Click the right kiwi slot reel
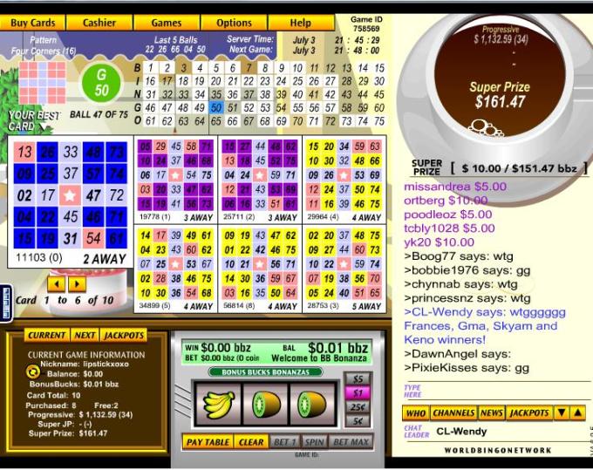Viewport: 593px width, 470px height. click(x=312, y=405)
